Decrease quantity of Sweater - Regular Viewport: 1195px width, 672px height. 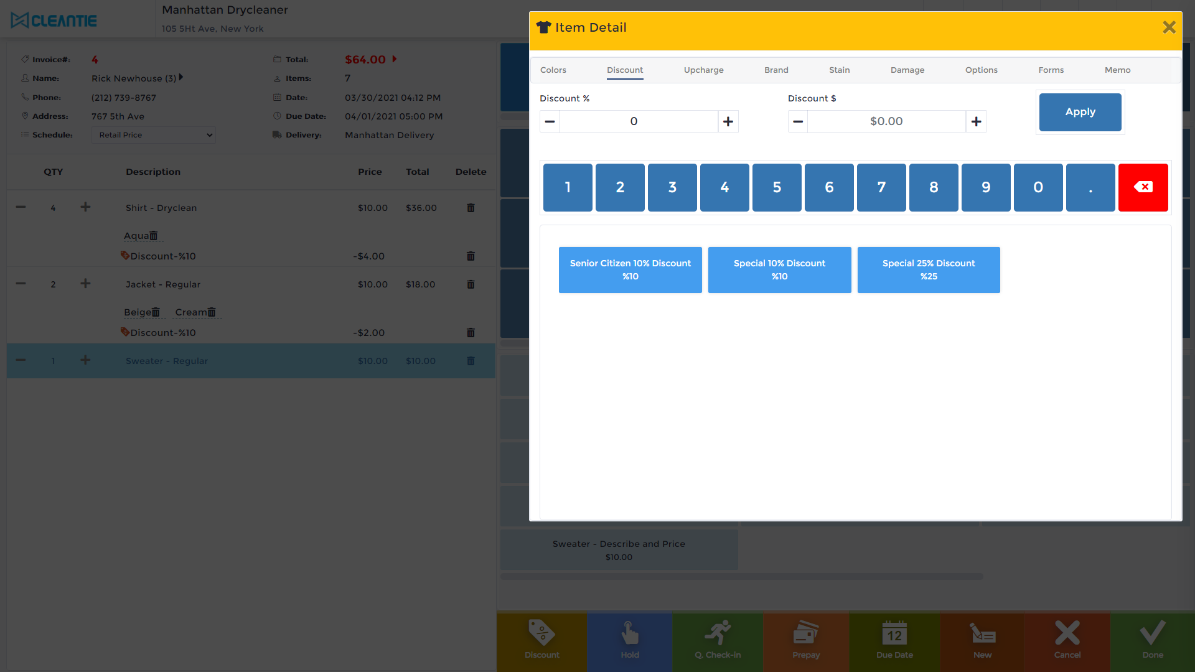point(21,360)
